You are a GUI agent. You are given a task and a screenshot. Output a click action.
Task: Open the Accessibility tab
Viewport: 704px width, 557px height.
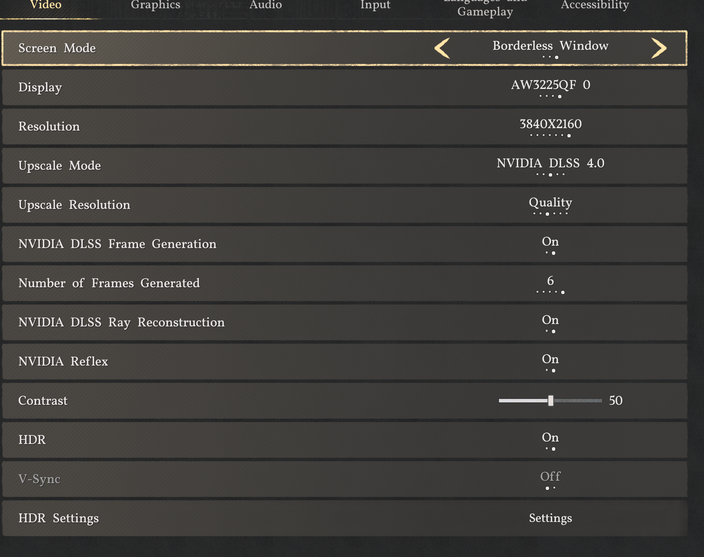595,5
